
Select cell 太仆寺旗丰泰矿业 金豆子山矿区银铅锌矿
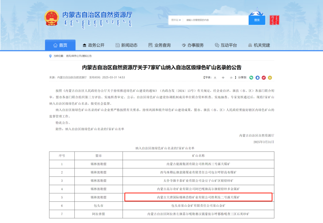(198, 181)
